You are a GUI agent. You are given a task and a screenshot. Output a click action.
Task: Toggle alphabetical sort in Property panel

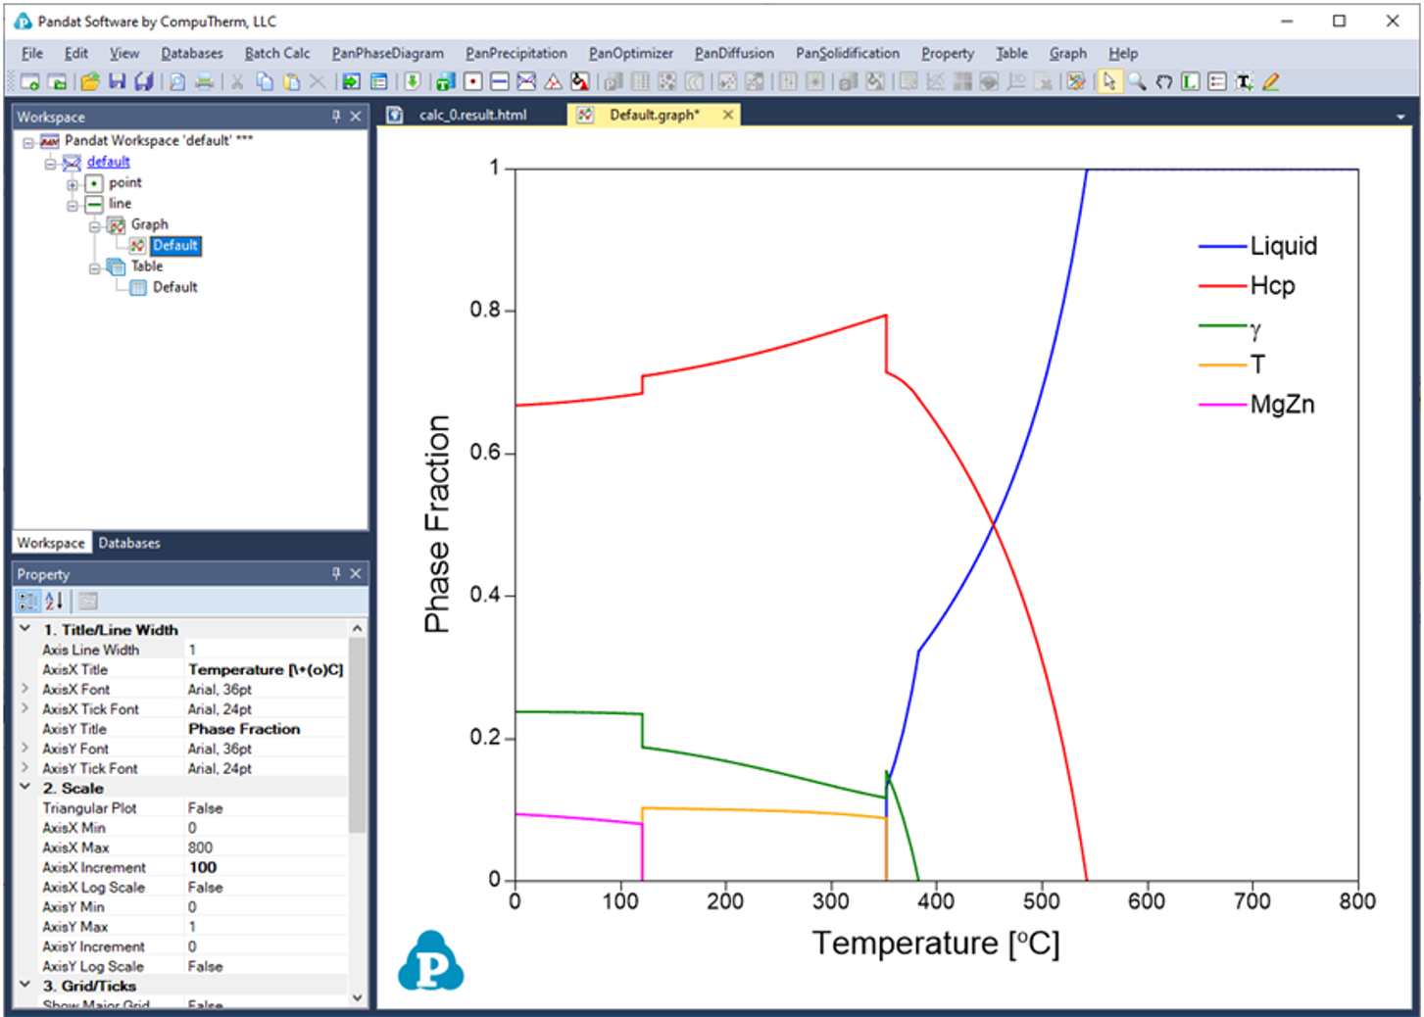[54, 602]
